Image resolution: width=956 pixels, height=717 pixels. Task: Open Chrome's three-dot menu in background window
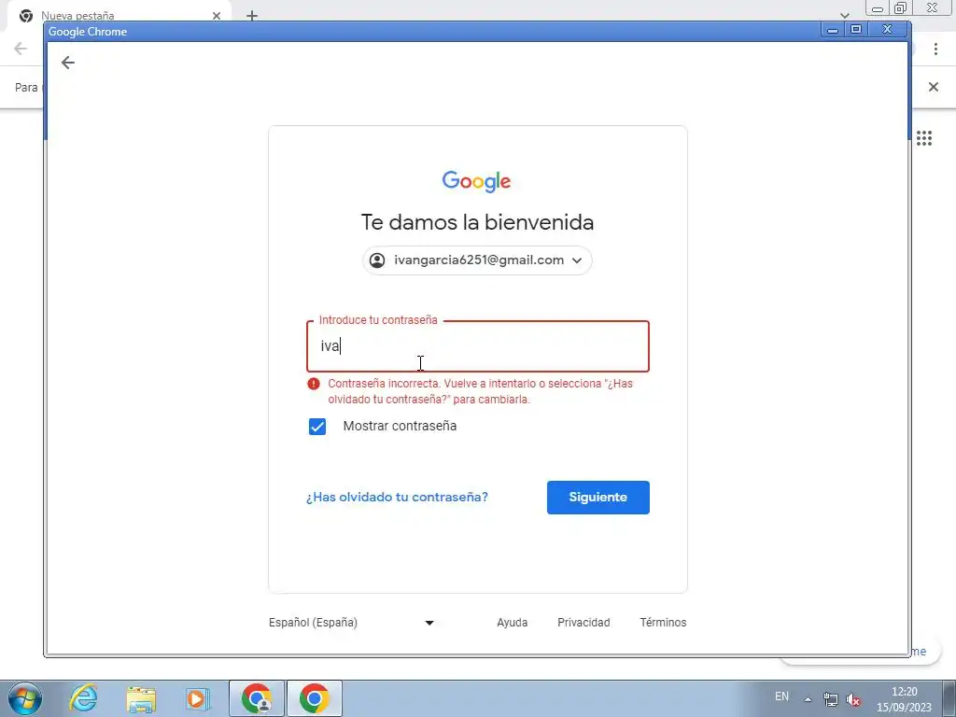click(935, 49)
